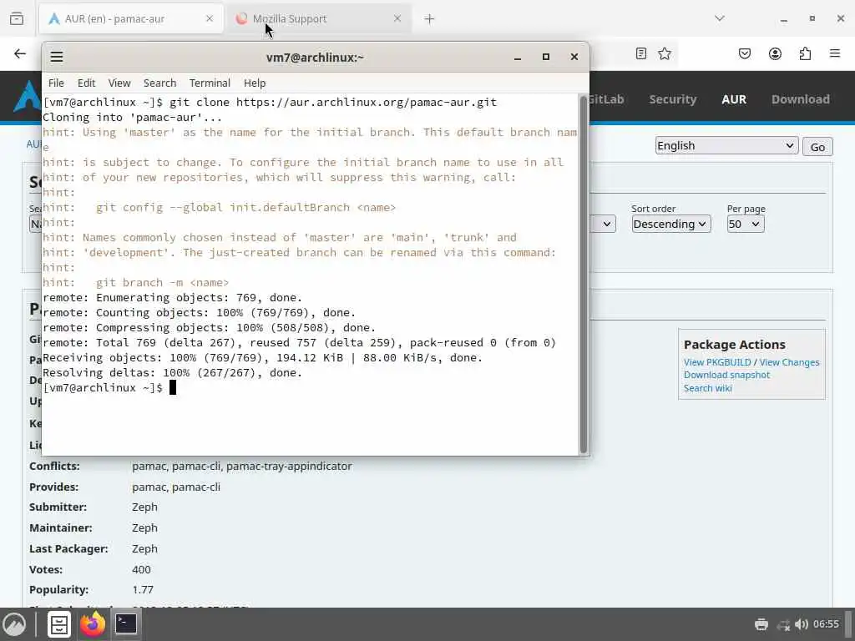Open the Firefox extensions icon

point(805,53)
